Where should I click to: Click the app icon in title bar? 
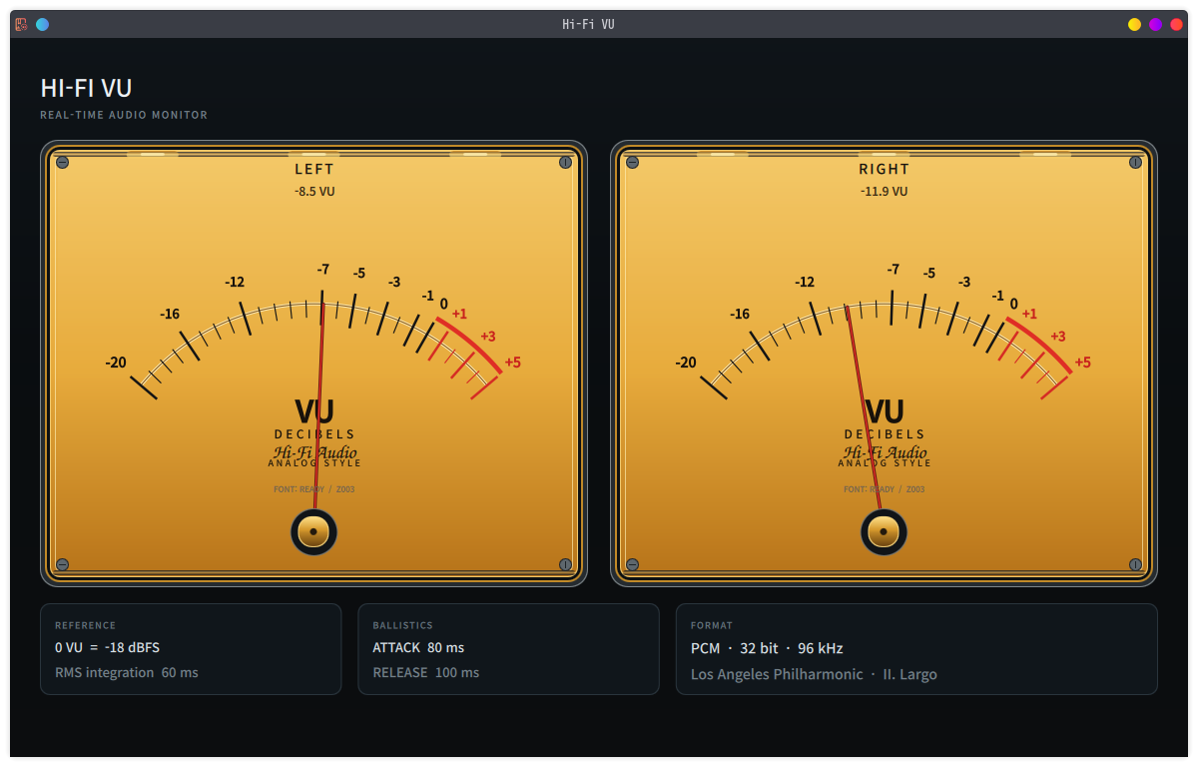22,24
